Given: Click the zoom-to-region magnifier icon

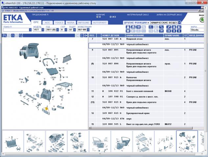Looking at the screenshot, I should [x=13, y=35].
